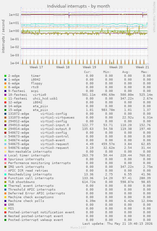Screen dimensions: 157x231
Task: Click the light blue virtio3-request swatch
Action: coord(5,144)
